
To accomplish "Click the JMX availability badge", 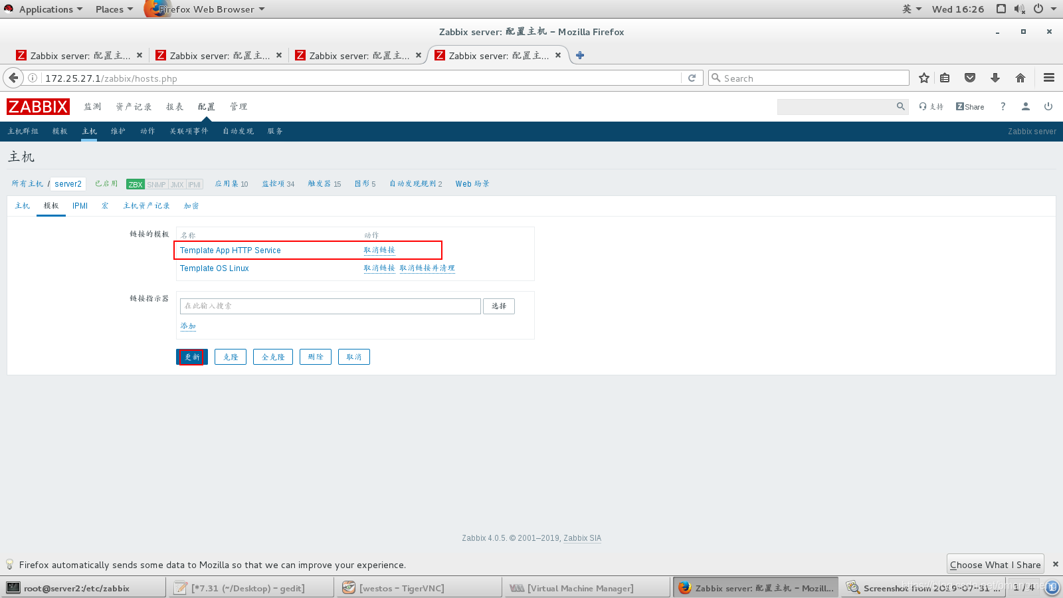I will 177,184.
